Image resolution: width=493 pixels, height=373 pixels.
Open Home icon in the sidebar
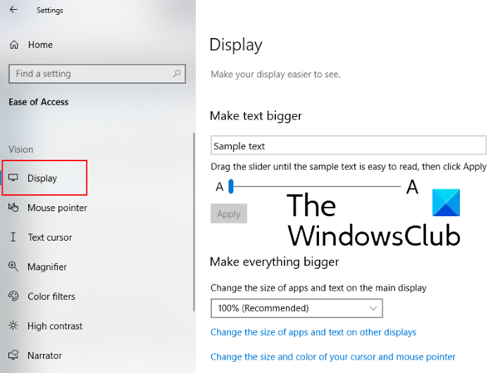[14, 44]
